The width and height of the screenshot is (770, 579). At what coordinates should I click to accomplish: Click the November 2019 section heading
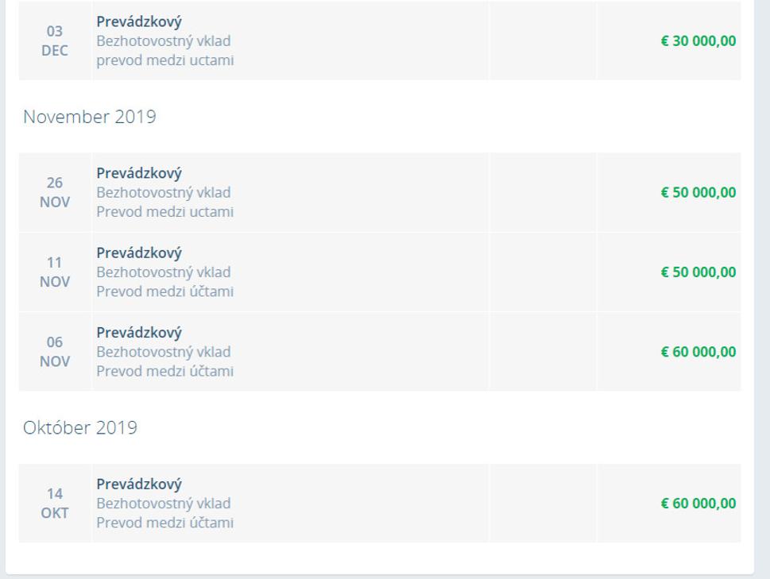tap(89, 117)
